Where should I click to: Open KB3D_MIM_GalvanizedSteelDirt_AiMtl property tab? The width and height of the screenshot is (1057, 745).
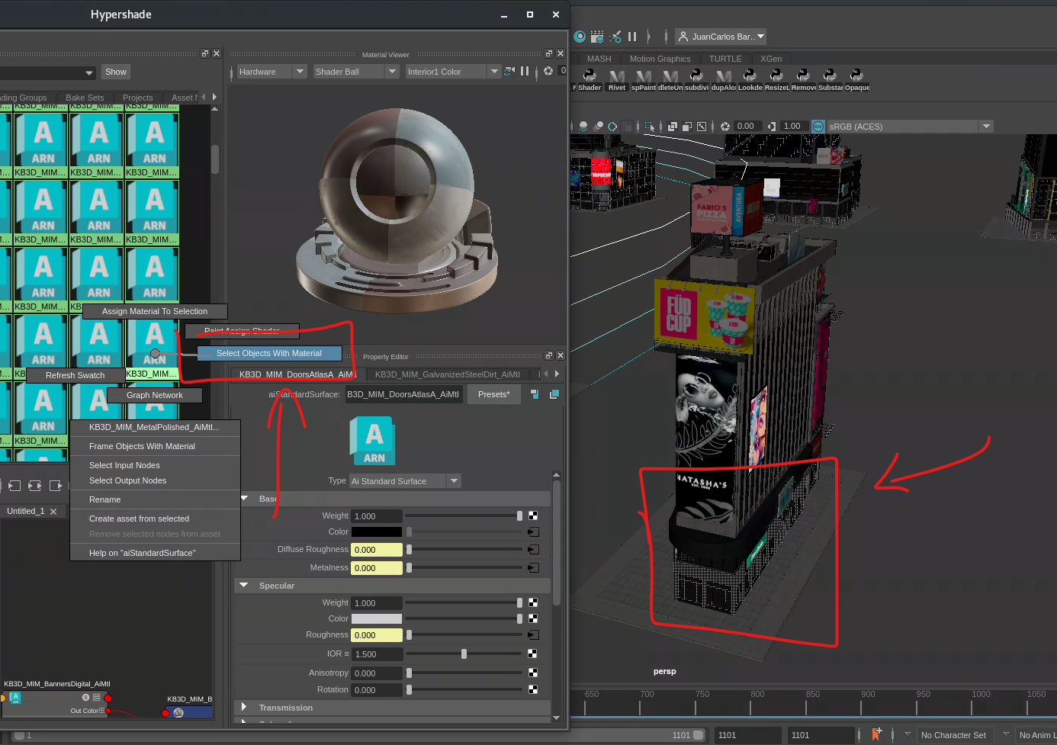[x=447, y=374]
